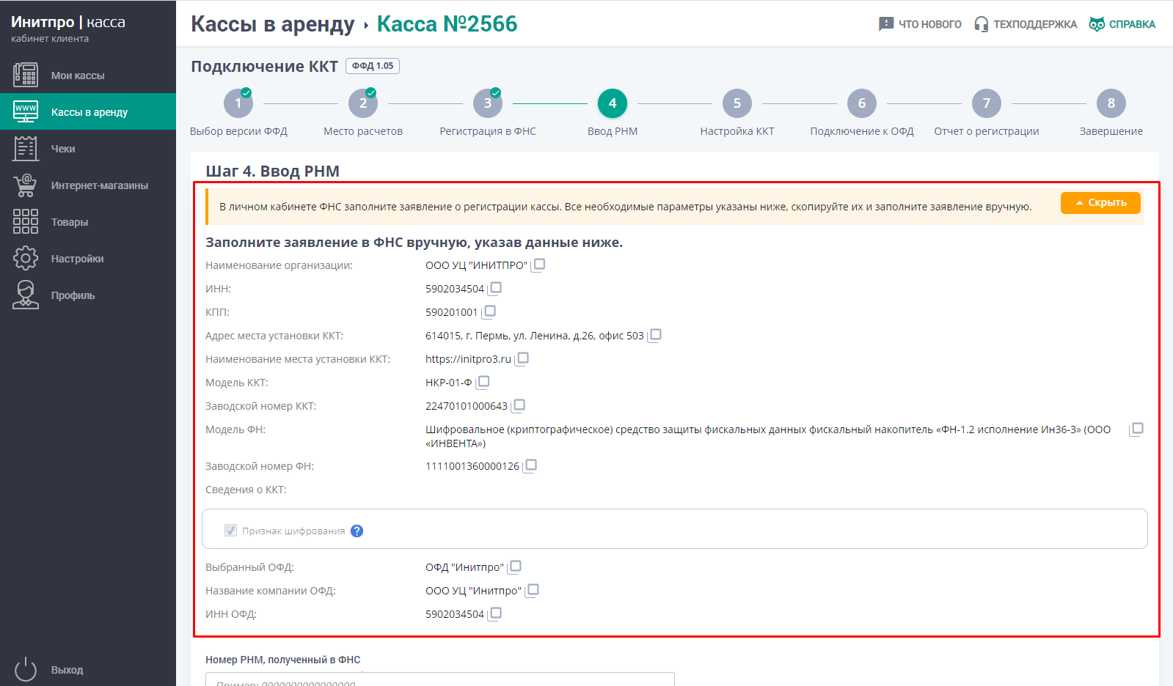The image size is (1173, 686).
Task: Click the Профиль person icon
Action: [26, 295]
